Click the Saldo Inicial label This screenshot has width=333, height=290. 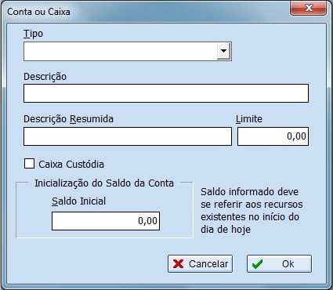click(78, 201)
